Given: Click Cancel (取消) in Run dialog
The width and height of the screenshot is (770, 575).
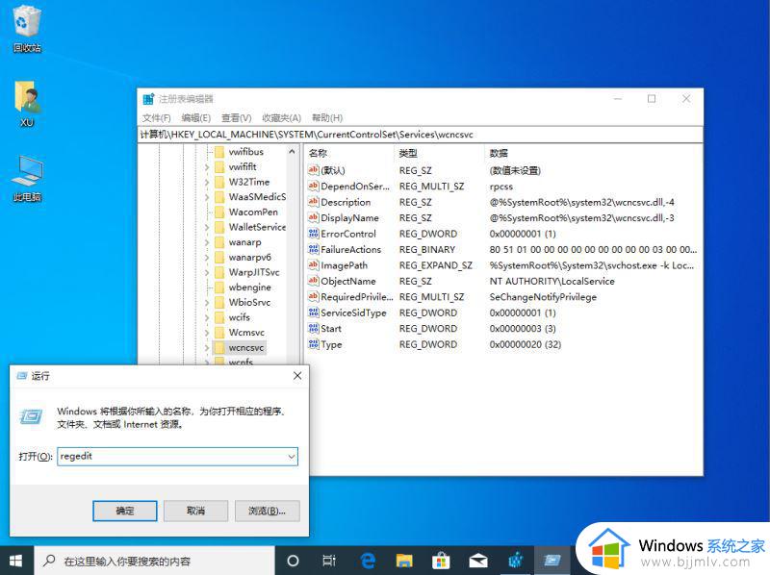Looking at the screenshot, I should pyautogui.click(x=196, y=511).
